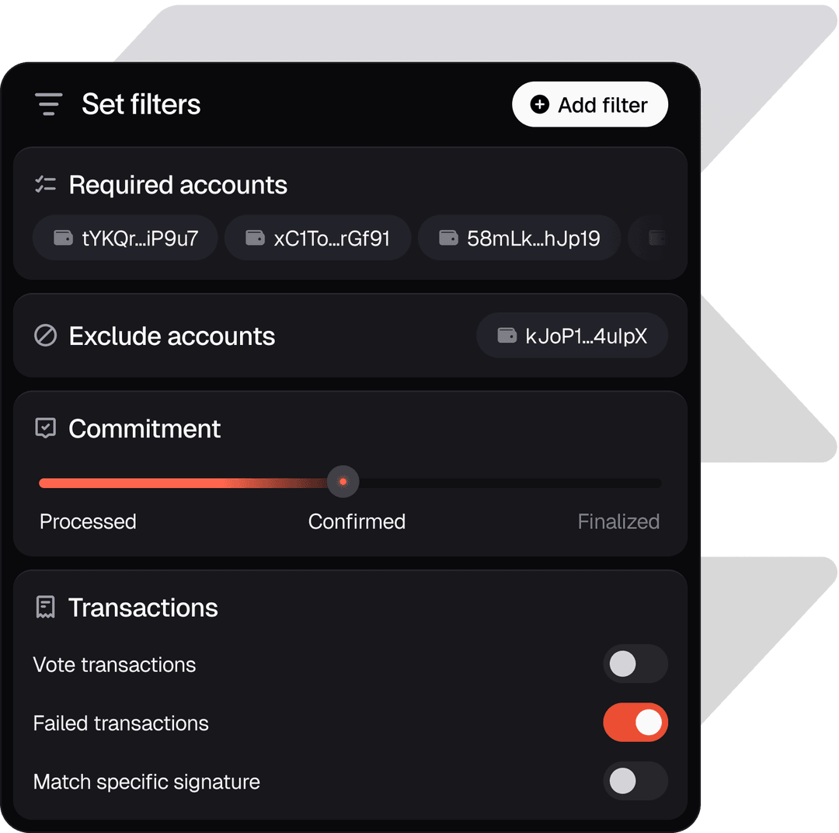839x833 pixels.
Task: Click the receipt icon beside Transactions
Action: tap(46, 607)
